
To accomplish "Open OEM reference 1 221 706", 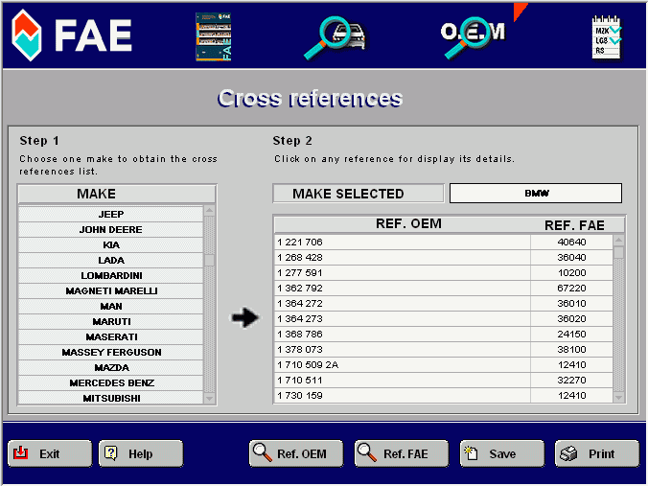I will pyautogui.click(x=402, y=242).
